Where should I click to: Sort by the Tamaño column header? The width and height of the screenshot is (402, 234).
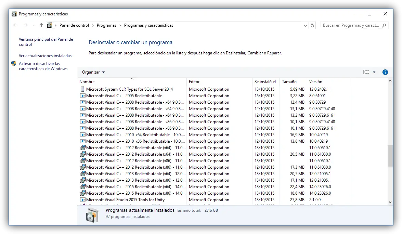pyautogui.click(x=293, y=82)
